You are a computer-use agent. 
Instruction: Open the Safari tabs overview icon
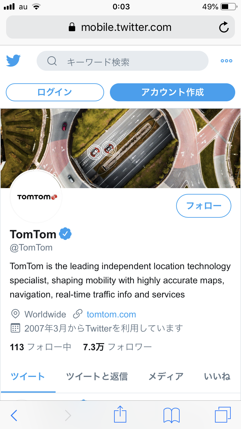point(223,415)
